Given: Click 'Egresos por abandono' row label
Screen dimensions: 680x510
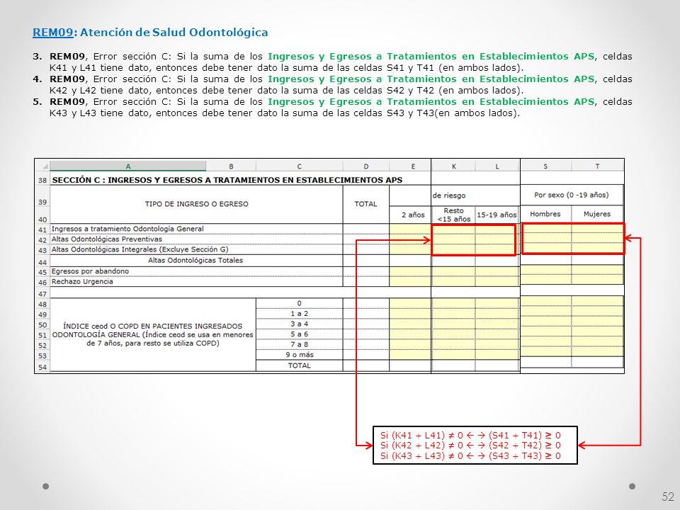Looking at the screenshot, I should click(196, 271).
